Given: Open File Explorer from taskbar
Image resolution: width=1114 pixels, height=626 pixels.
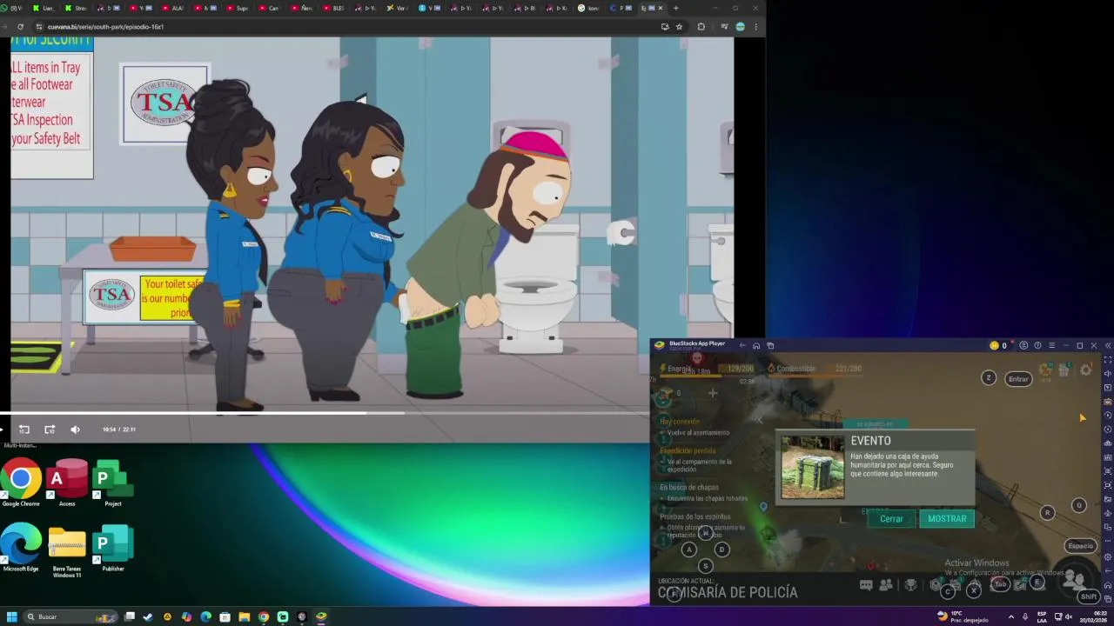Looking at the screenshot, I should pyautogui.click(x=244, y=616).
